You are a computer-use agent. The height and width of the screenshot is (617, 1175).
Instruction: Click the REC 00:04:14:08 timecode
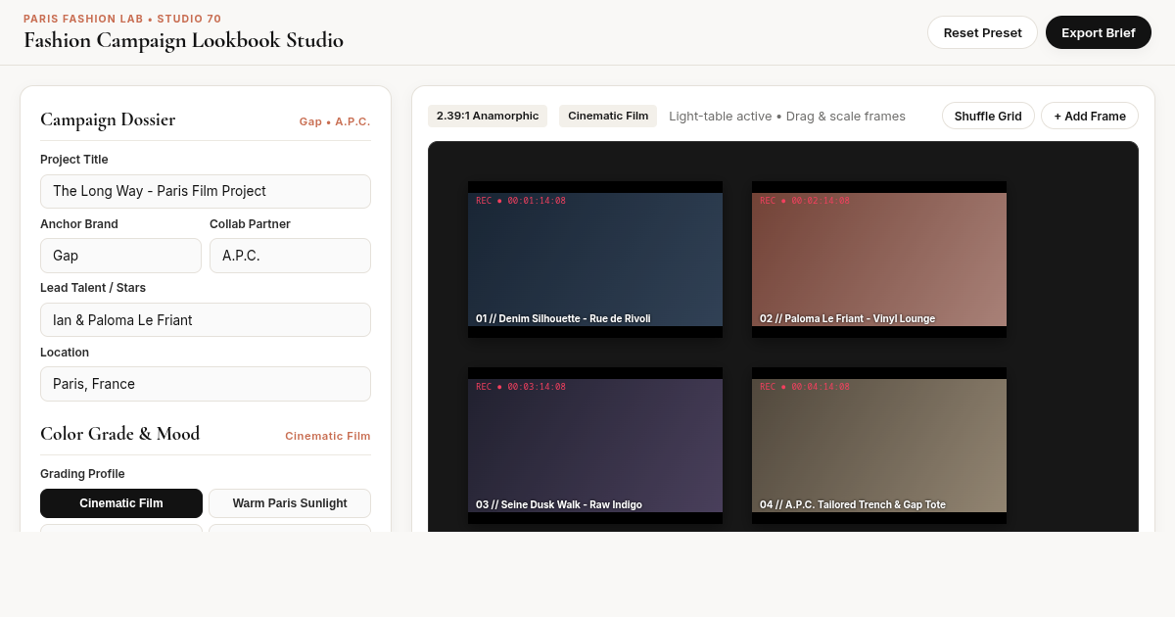coord(805,387)
